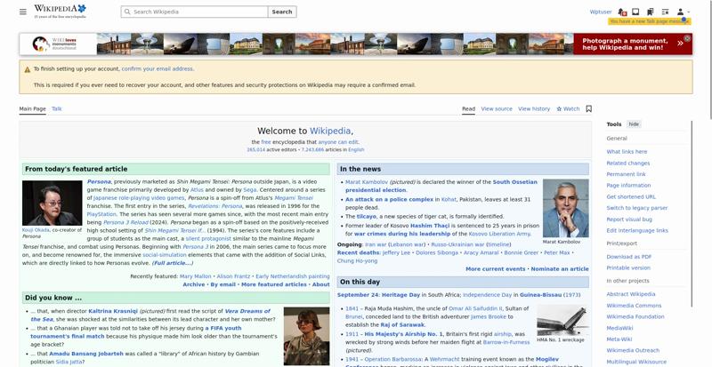Open More featured articles

(x=274, y=284)
